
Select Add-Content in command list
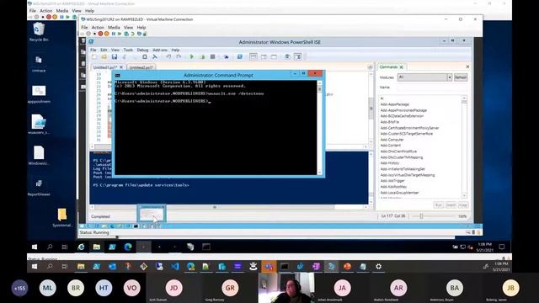391,146
